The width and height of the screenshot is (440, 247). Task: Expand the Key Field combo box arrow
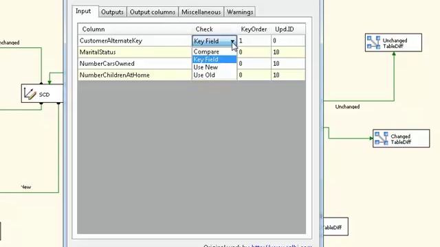(232, 41)
